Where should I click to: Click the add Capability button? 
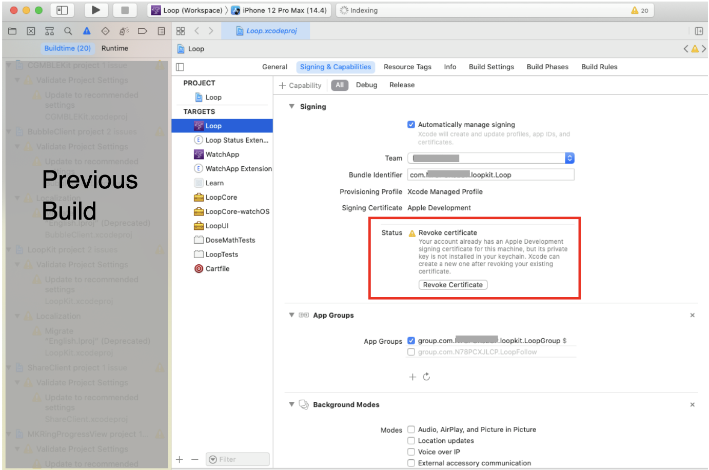point(300,86)
